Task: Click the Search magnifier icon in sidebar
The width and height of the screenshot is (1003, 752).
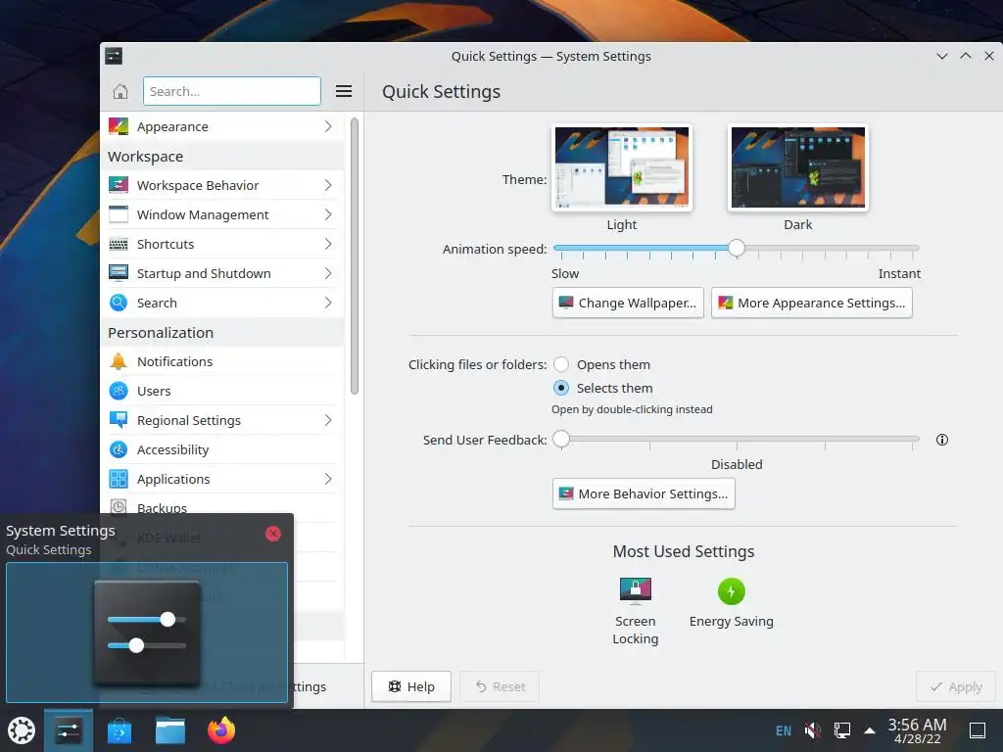Action: [119, 304]
